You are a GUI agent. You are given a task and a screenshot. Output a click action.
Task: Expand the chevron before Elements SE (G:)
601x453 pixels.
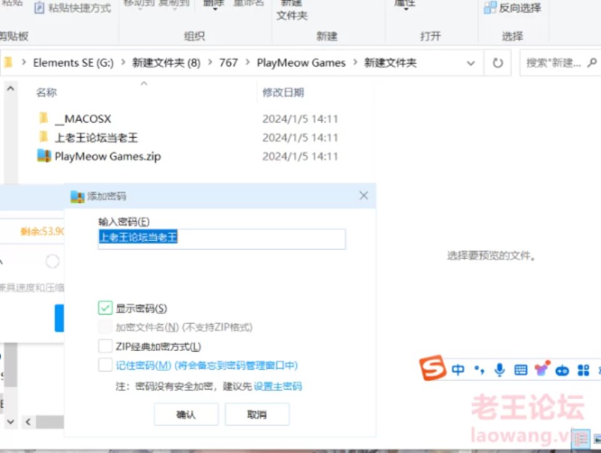coord(24,62)
